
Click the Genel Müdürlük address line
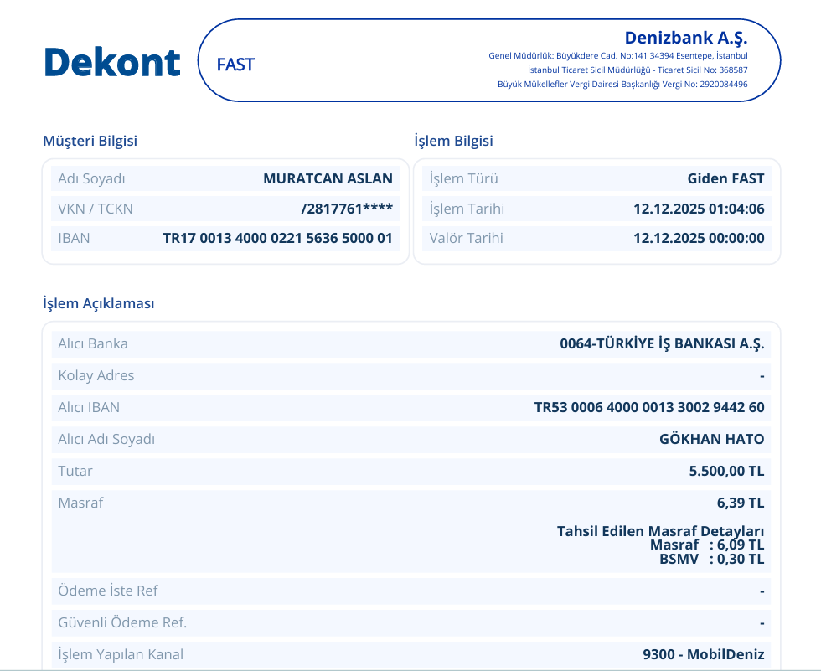[x=618, y=55]
